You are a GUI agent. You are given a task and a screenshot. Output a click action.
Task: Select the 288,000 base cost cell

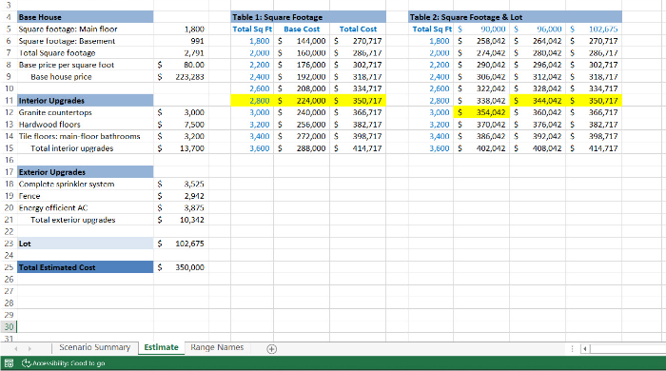302,148
